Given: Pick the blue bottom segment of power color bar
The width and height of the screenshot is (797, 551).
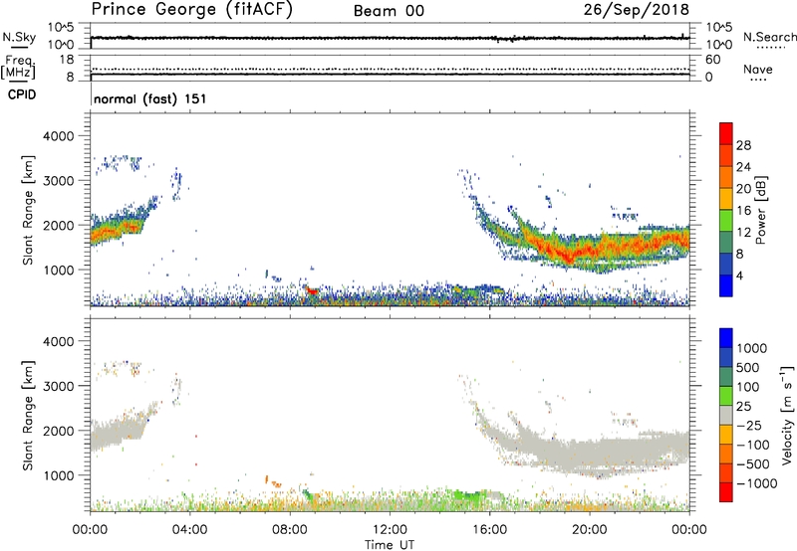Looking at the screenshot, I should (x=726, y=285).
